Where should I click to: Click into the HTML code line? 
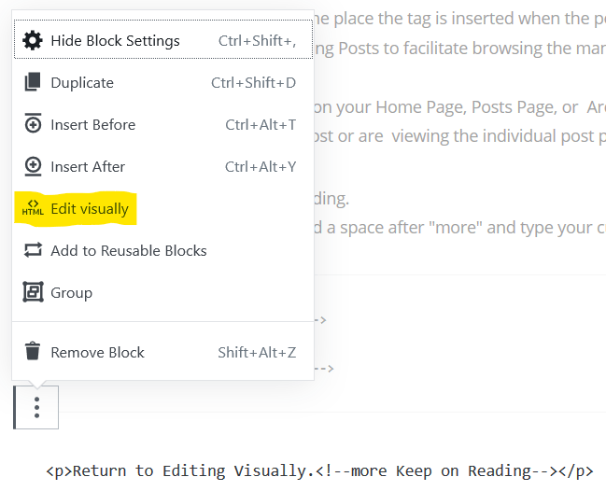[319, 470]
